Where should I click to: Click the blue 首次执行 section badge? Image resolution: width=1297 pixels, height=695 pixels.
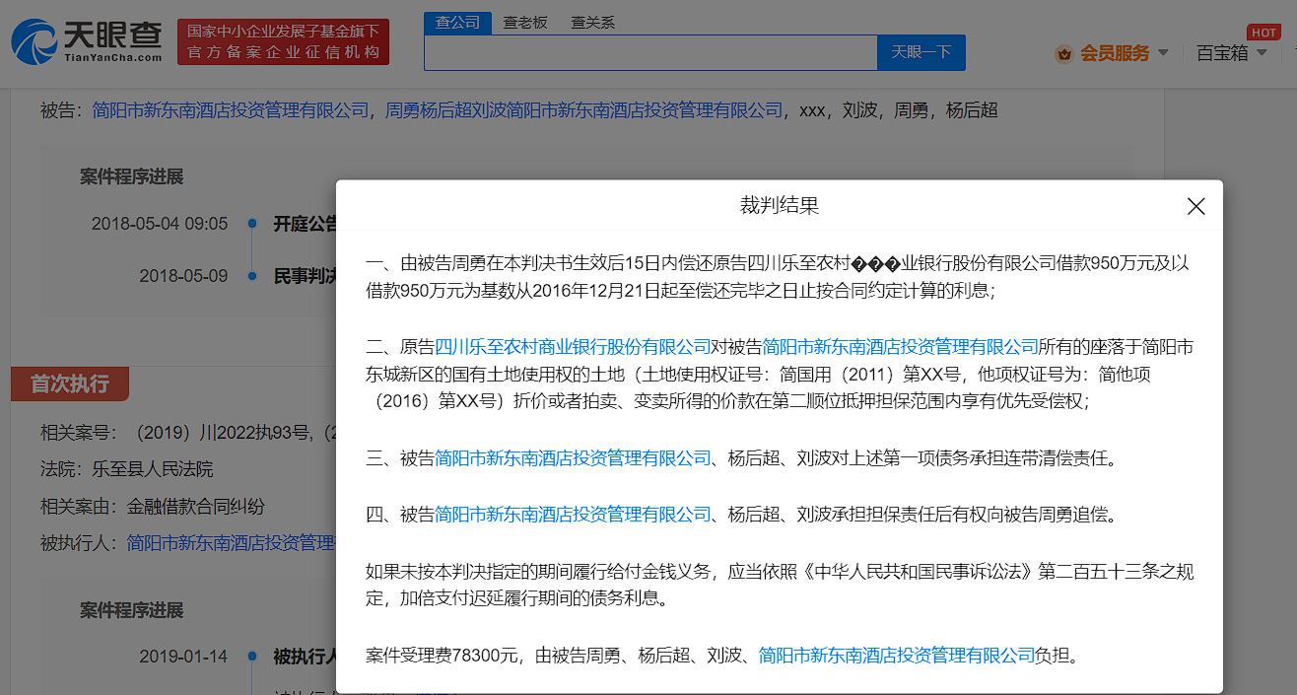pos(69,383)
